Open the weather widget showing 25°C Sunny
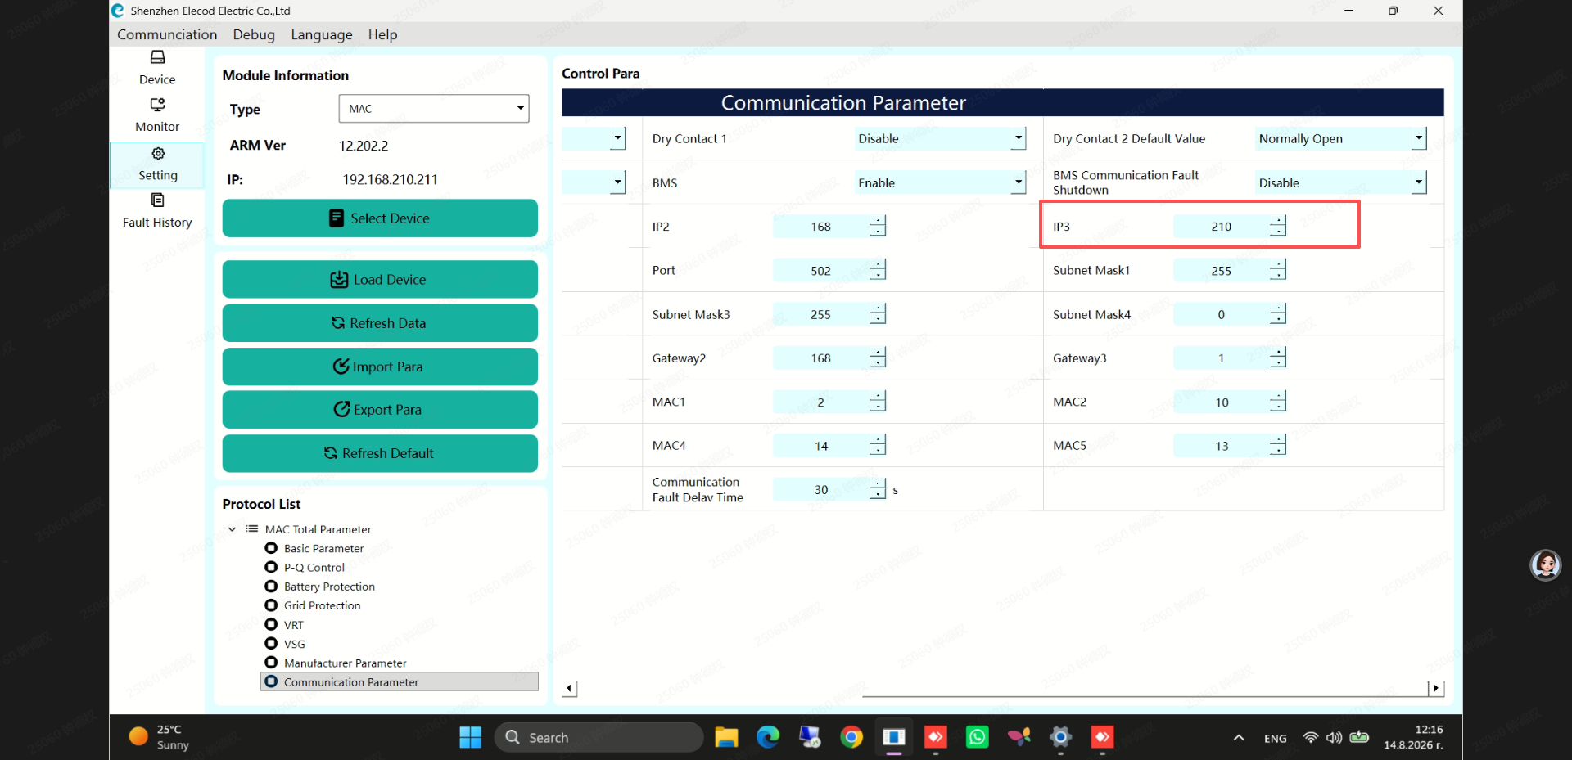This screenshot has height=760, width=1572. pos(160,737)
